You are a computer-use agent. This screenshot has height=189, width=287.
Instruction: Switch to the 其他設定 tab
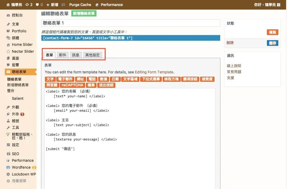pos(93,55)
